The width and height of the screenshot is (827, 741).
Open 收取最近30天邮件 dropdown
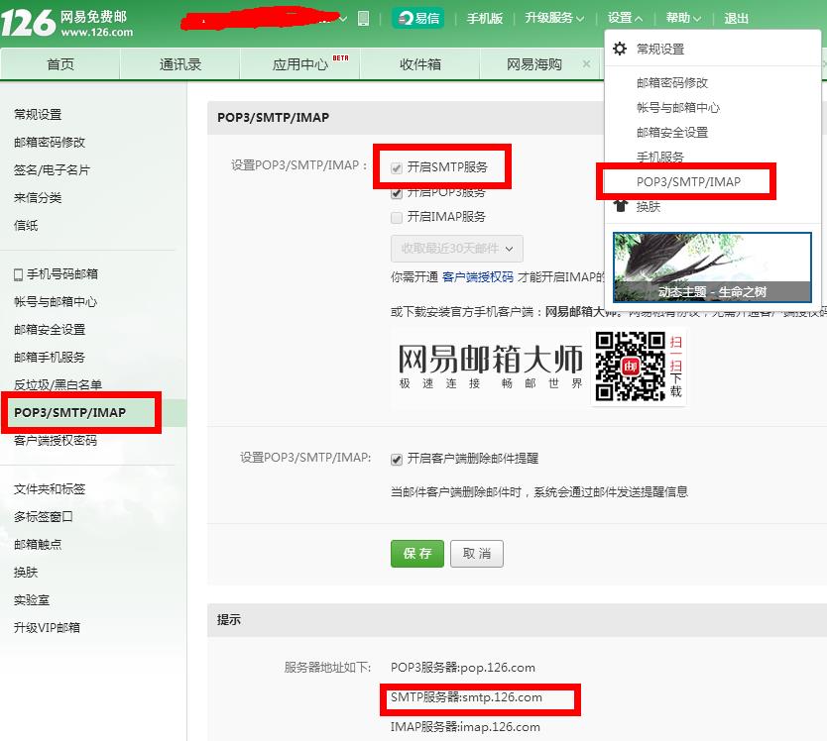point(457,249)
